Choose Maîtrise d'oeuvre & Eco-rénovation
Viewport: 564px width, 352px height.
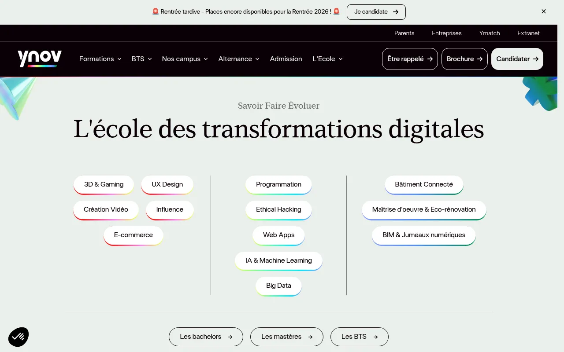[424, 210]
